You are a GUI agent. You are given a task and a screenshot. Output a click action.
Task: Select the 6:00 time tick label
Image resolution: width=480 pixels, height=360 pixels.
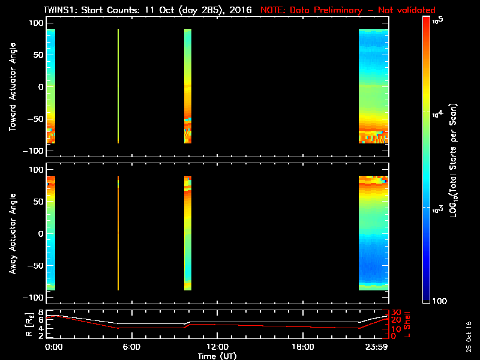(132, 347)
